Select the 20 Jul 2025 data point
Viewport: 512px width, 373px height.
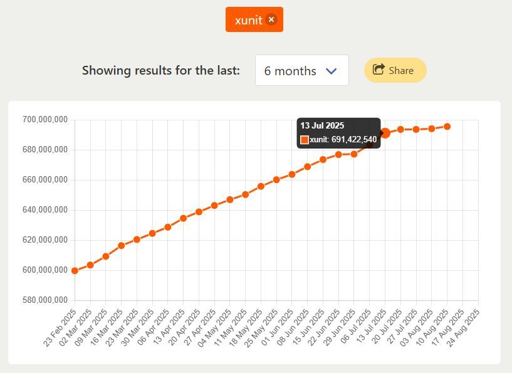tap(400, 130)
